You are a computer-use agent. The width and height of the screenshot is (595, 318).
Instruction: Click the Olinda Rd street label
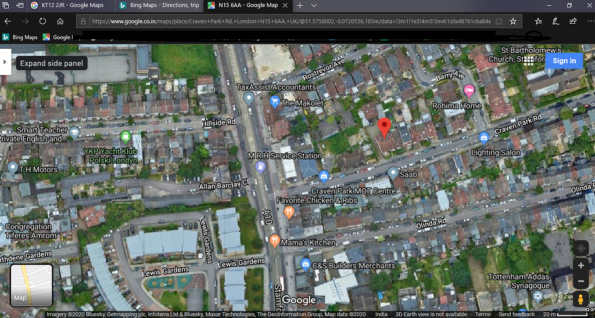(432, 223)
